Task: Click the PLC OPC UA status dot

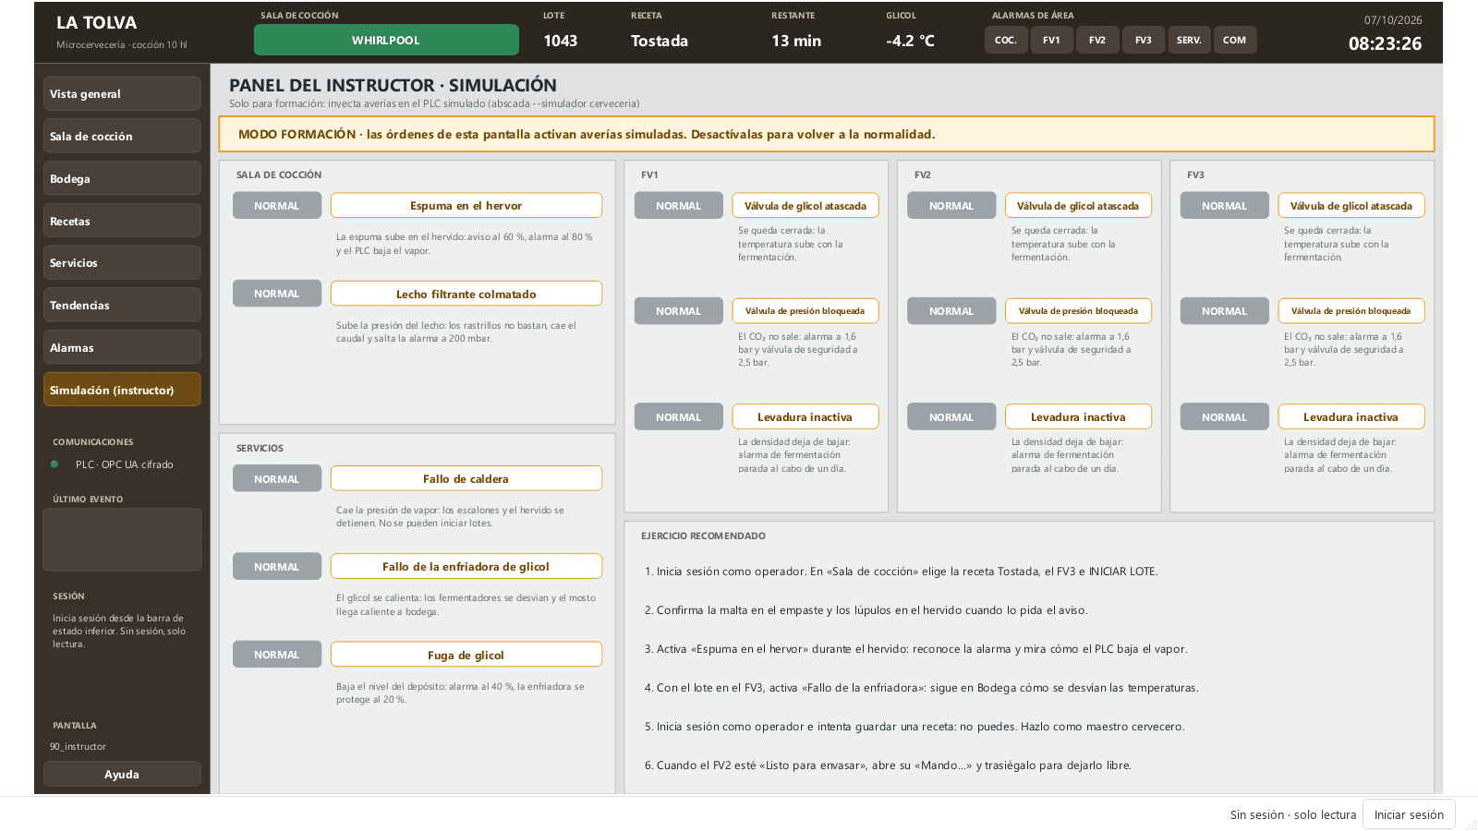Action: click(55, 464)
